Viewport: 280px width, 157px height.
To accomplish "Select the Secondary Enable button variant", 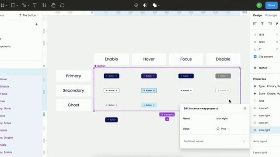I will pyautogui.click(x=112, y=91).
